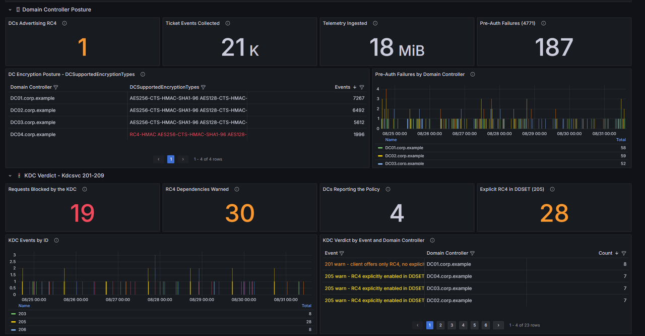Open page 3 of KDC Verdict table

tap(452, 325)
